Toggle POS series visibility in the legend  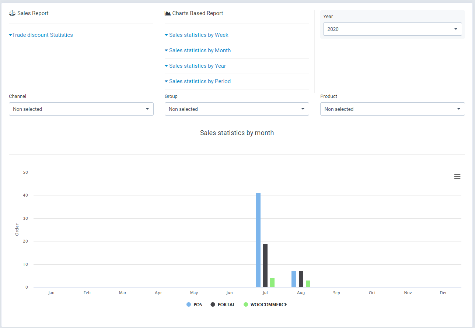click(x=194, y=304)
